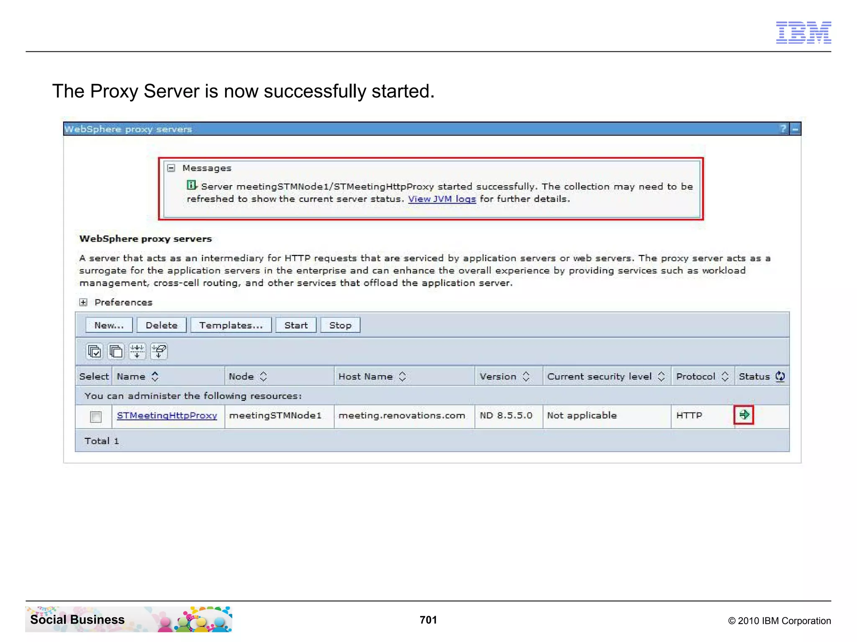
Task: Click the Select All items icon
Action: [x=94, y=352]
